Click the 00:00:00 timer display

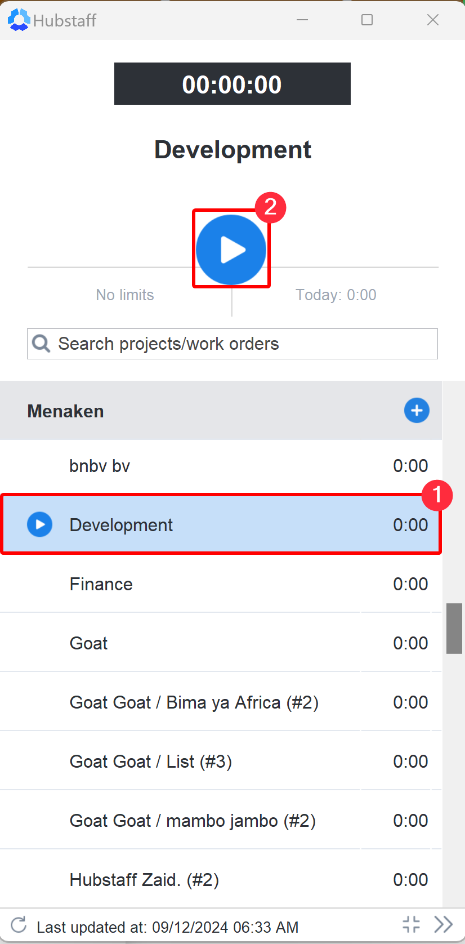coord(232,84)
